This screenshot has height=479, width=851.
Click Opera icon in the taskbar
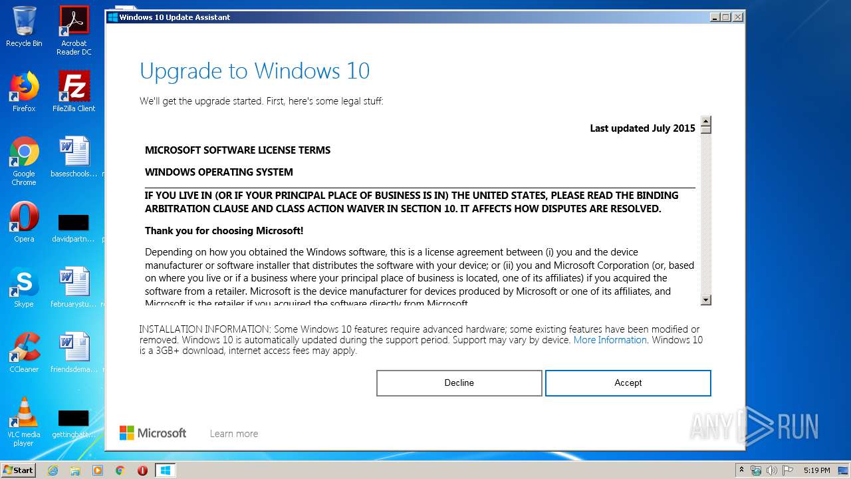coord(142,470)
